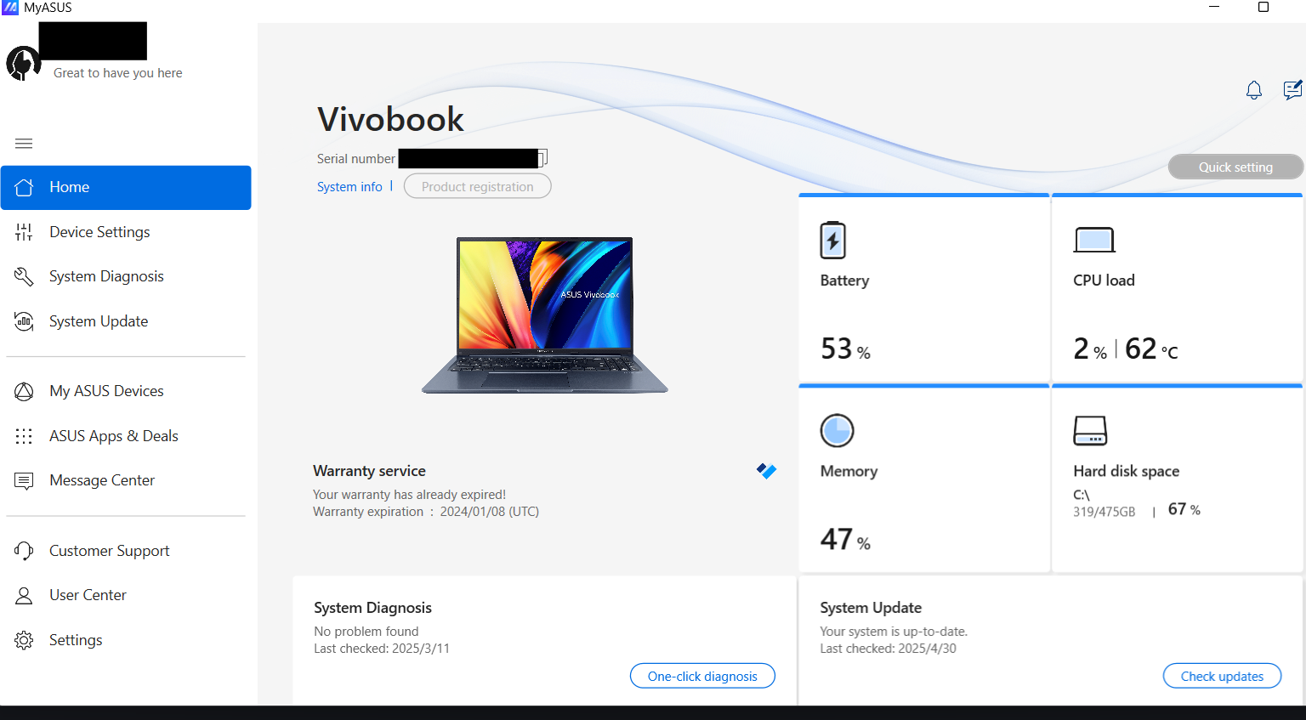Click the feedback note icon at top right
The width and height of the screenshot is (1306, 720).
pos(1292,89)
